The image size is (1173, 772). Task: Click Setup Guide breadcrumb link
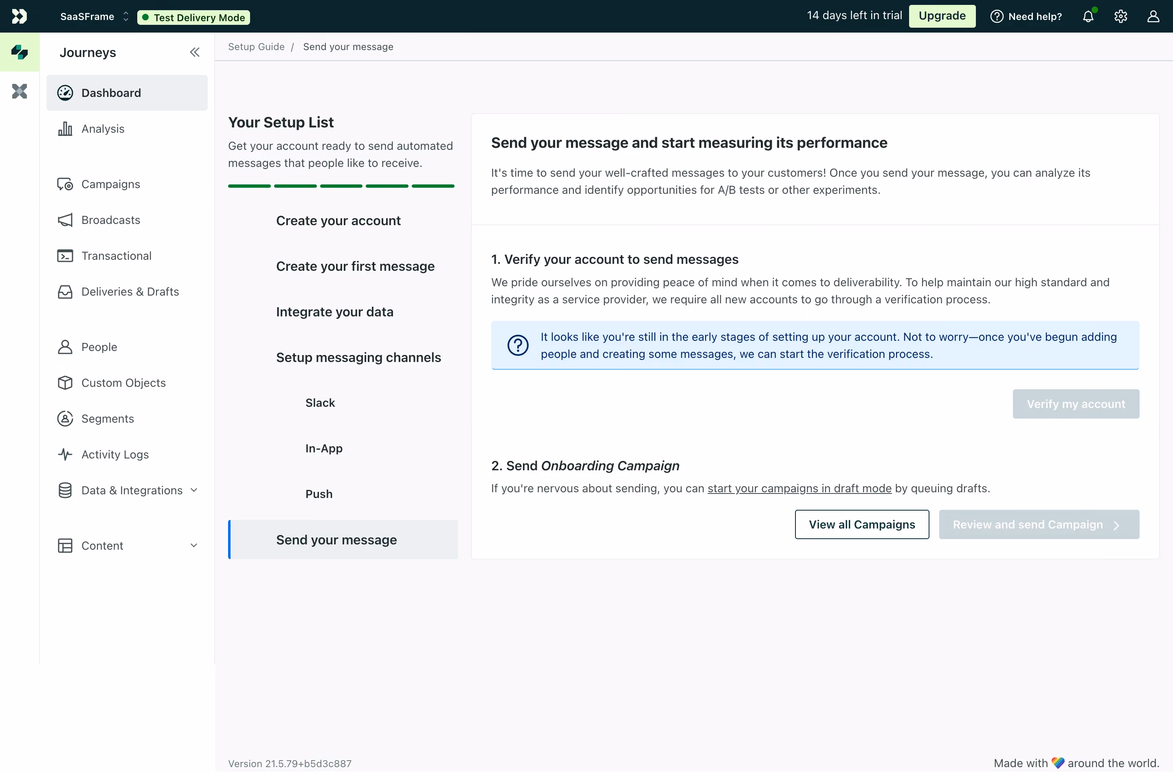coord(256,47)
